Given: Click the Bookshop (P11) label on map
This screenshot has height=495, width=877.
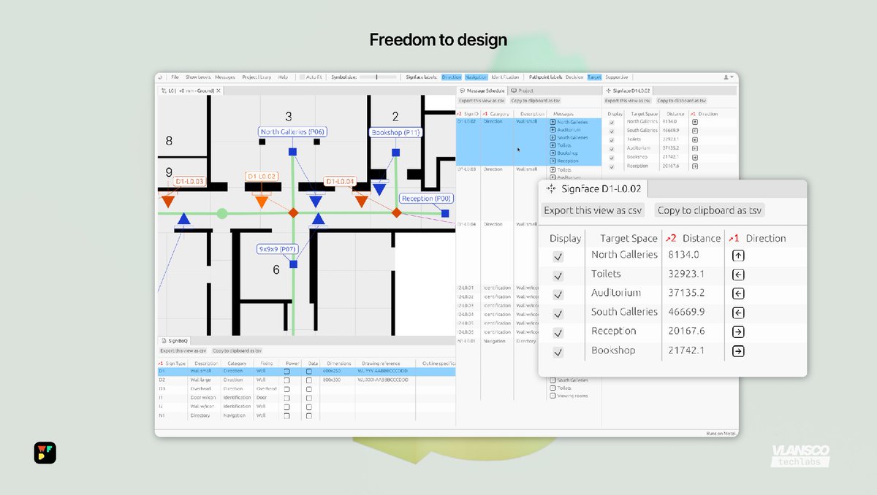Looking at the screenshot, I should point(395,133).
